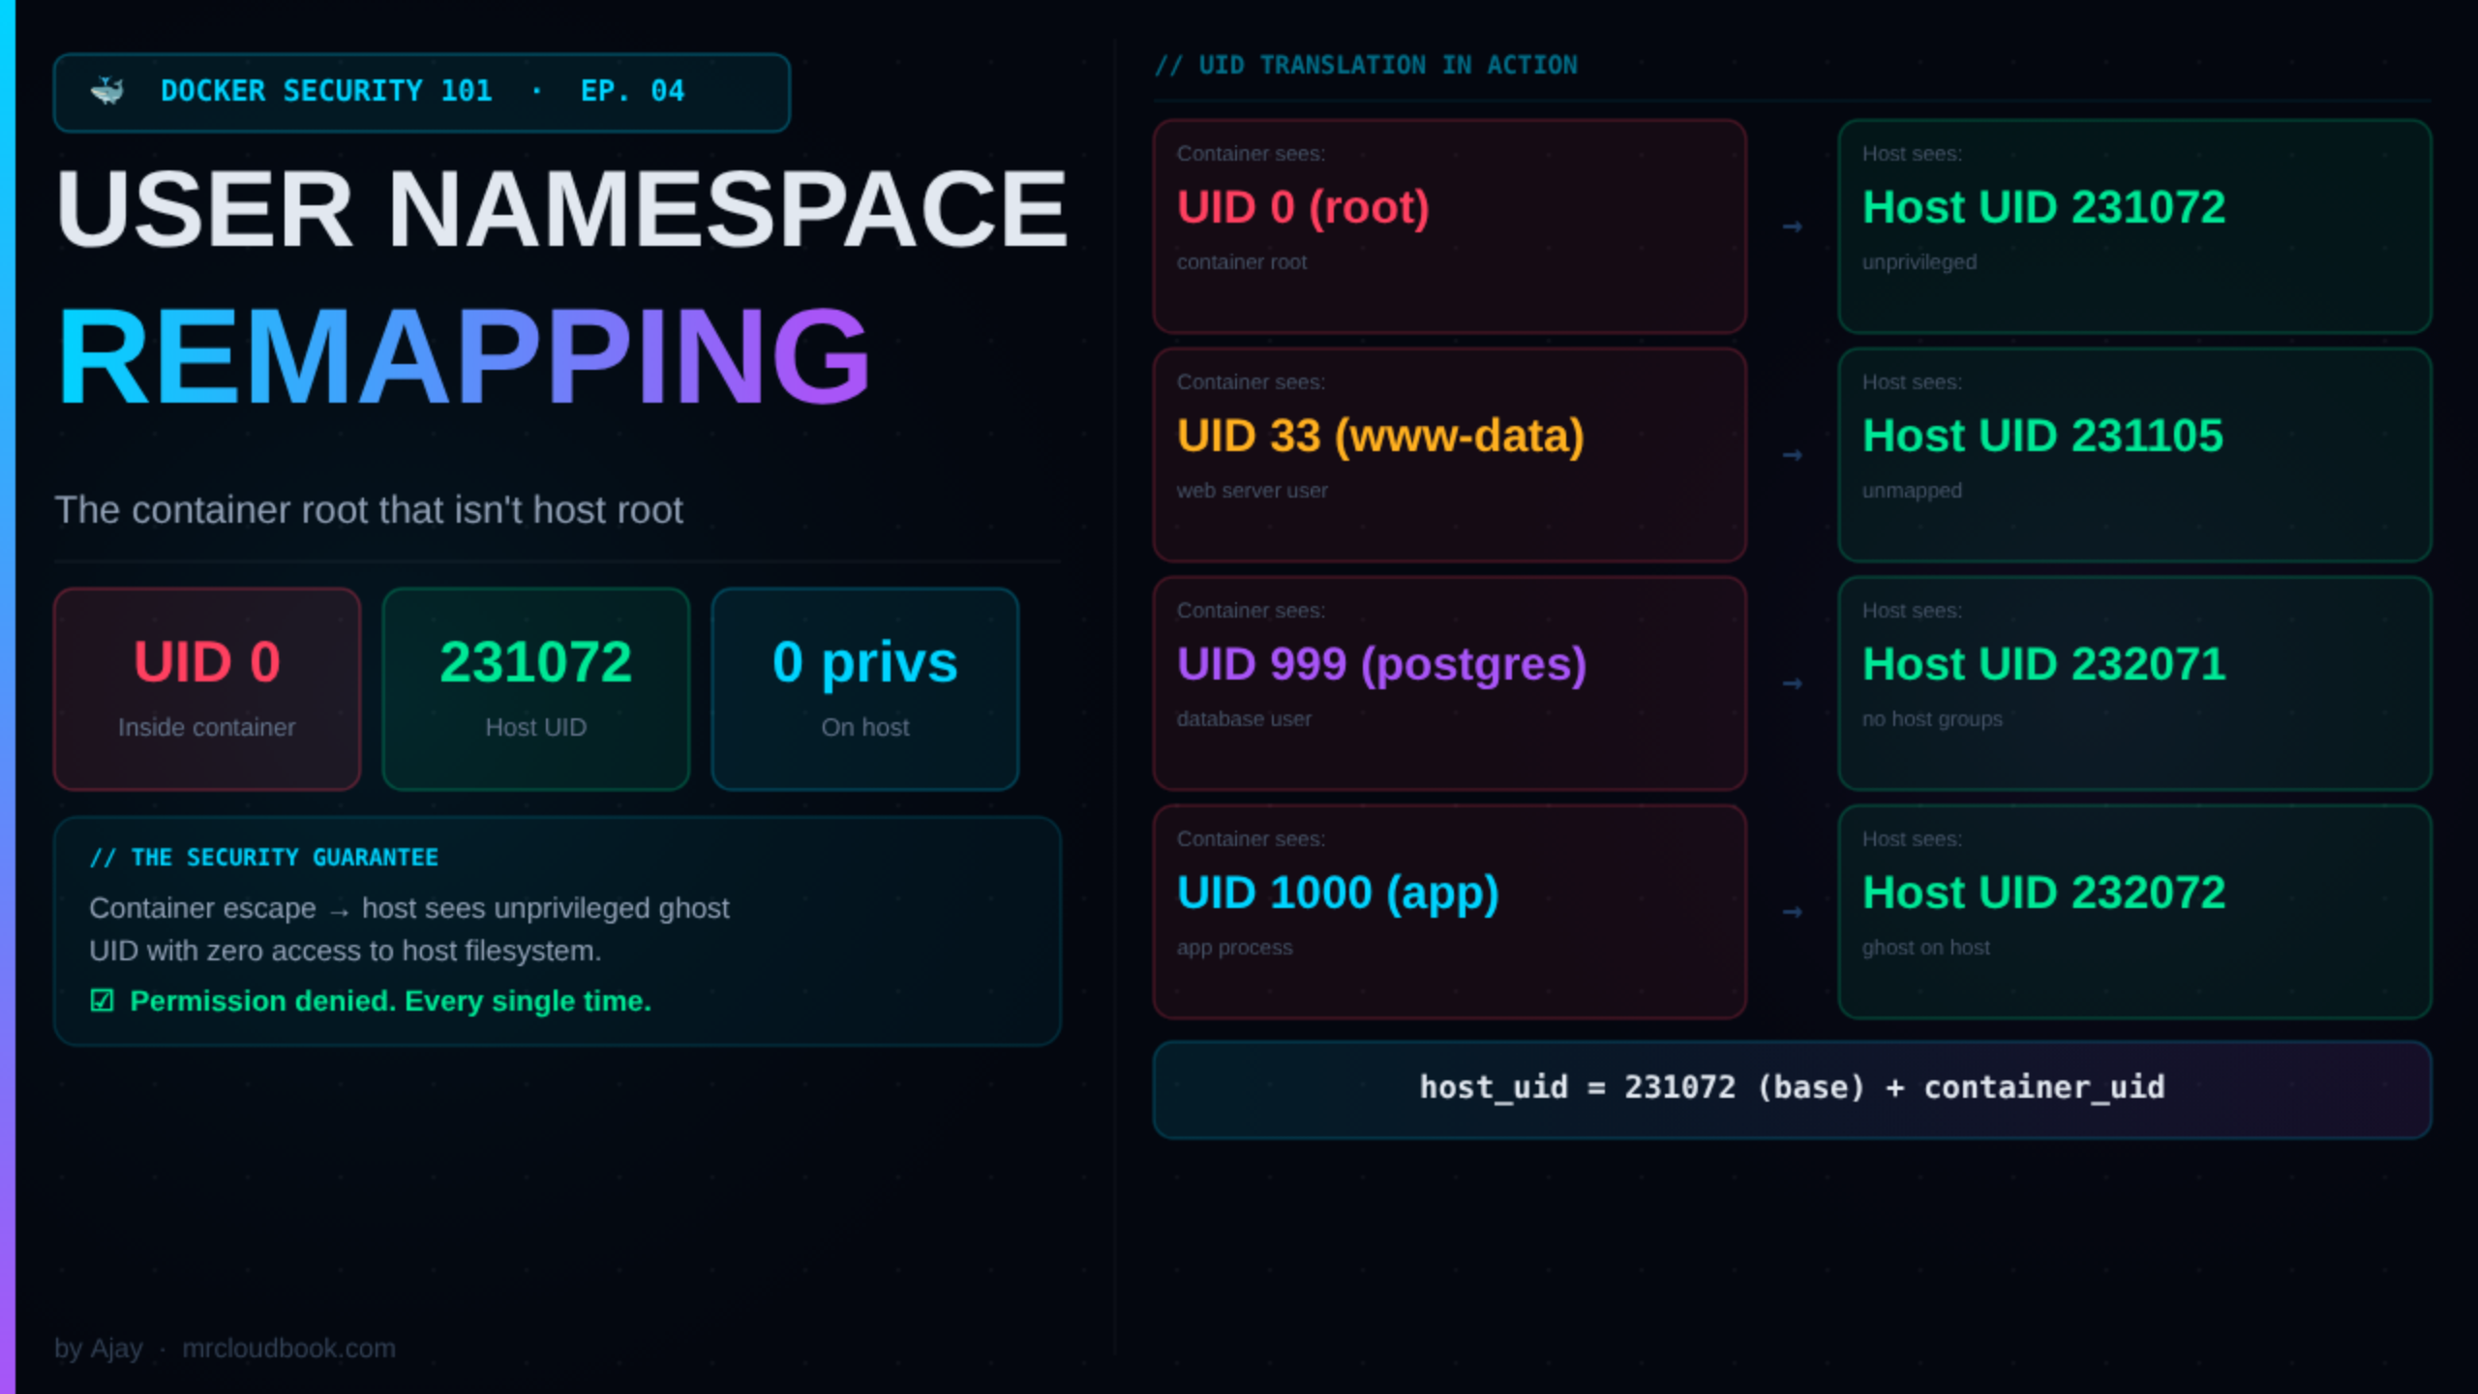Check the security guarantee checkmark box
2478x1394 pixels.
pyautogui.click(x=101, y=1001)
